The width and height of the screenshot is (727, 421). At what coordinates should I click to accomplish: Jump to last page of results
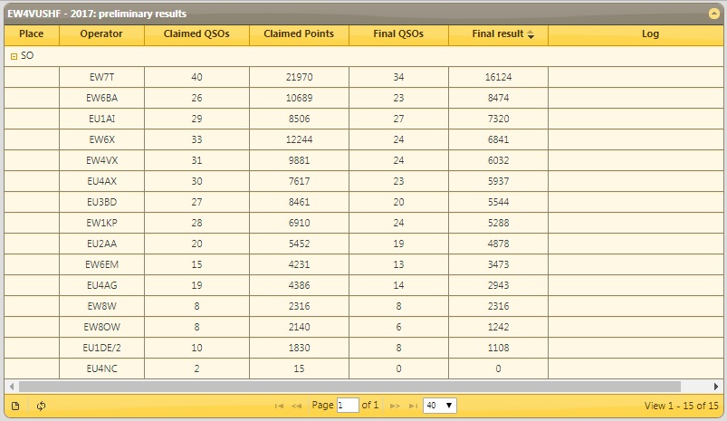[413, 406]
